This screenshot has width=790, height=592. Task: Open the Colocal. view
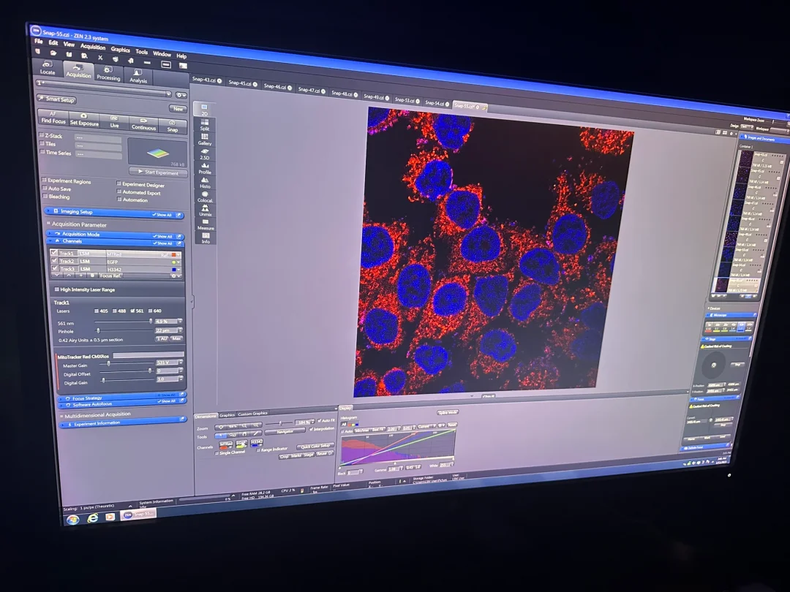coord(205,197)
